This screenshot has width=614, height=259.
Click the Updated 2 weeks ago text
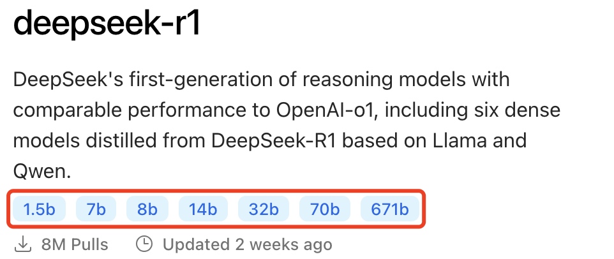click(248, 245)
